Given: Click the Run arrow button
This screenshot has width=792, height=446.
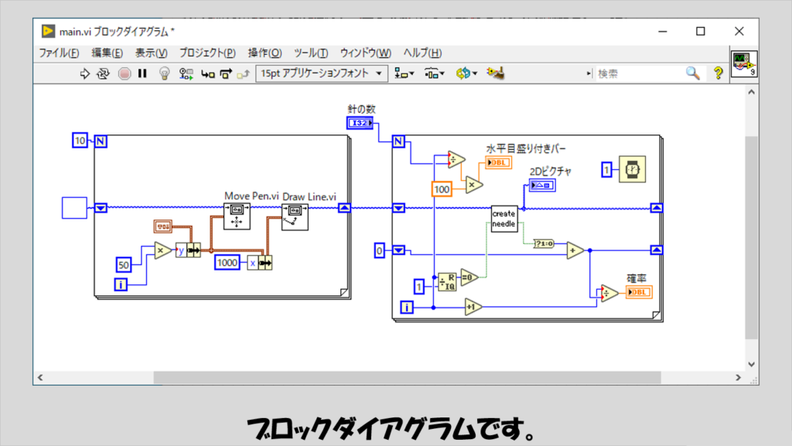Looking at the screenshot, I should coord(86,73).
